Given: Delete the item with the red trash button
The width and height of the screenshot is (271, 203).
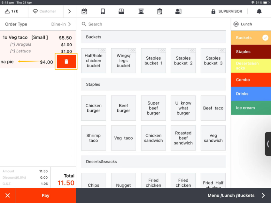Looking at the screenshot, I should (66, 62).
